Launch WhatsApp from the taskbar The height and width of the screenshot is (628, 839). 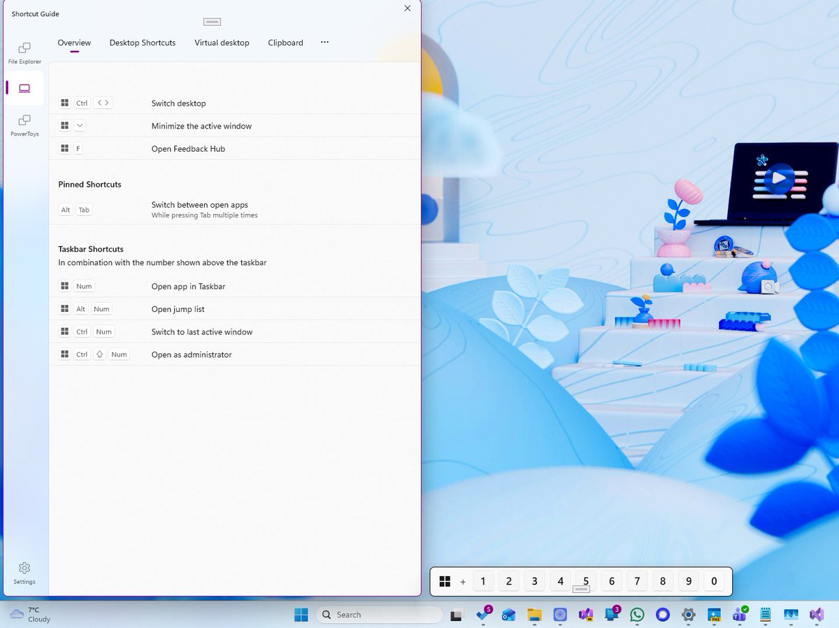tap(636, 614)
